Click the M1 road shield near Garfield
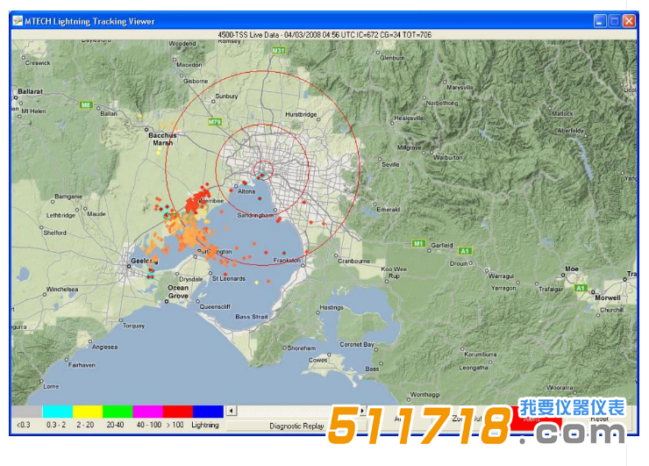The height and width of the screenshot is (466, 649). pos(418,243)
